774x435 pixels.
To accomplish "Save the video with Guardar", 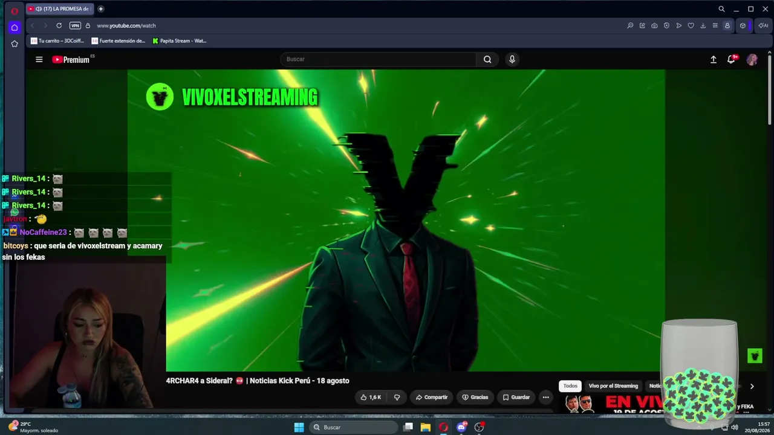I will click(516, 397).
